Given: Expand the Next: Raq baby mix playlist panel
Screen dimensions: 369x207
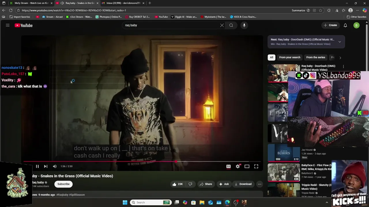Looking at the screenshot, I should (x=340, y=42).
